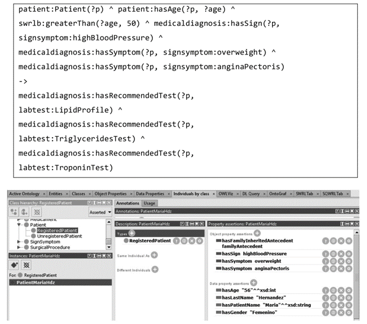Collapse the Patient class node
367x324 pixels.
pyautogui.click(x=19, y=225)
